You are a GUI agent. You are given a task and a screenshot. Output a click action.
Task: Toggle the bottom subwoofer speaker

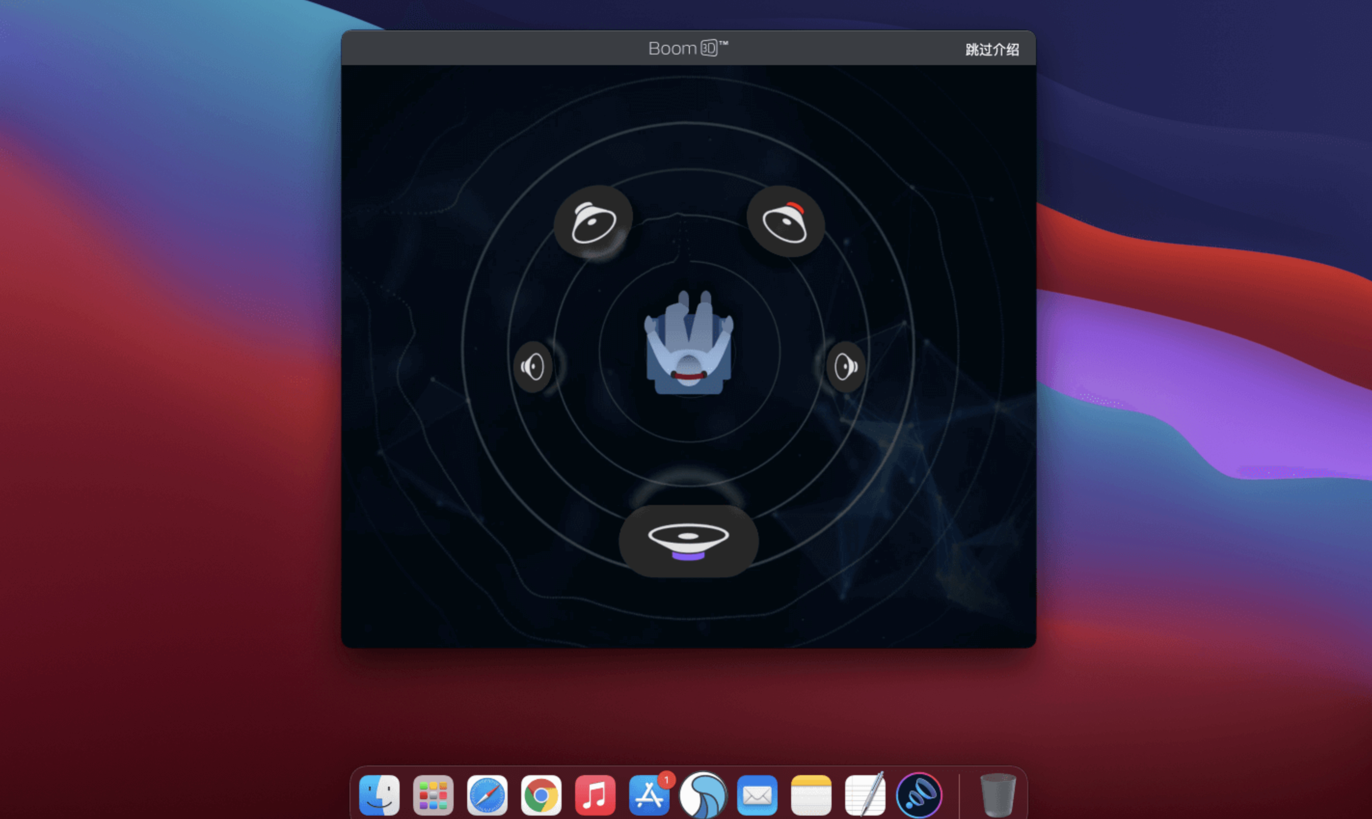click(x=688, y=541)
